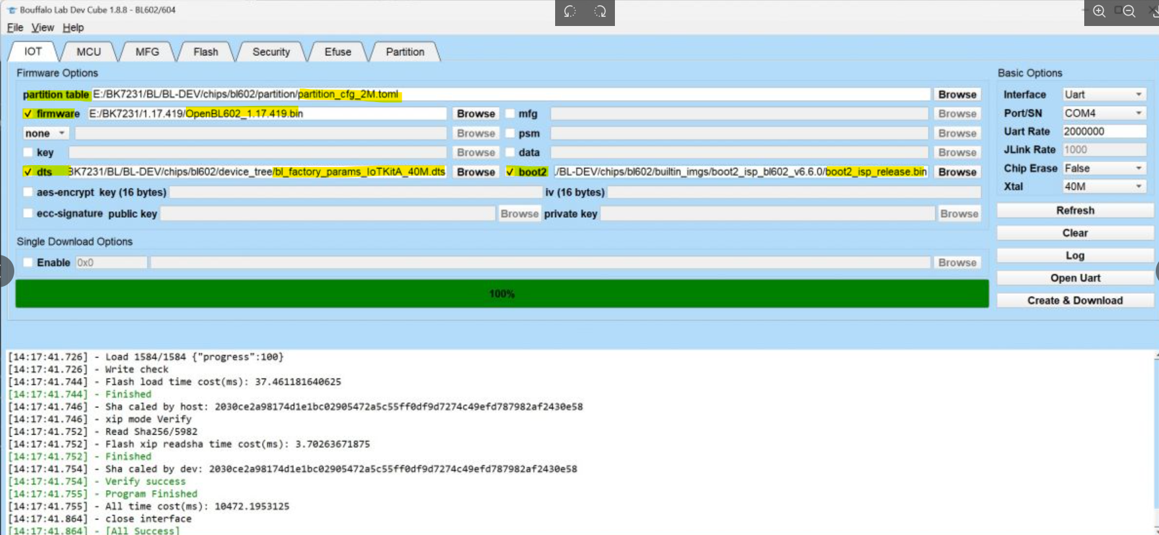Viewport: 1159px width, 535px height.
Task: Click the Clear button
Action: 1075,233
